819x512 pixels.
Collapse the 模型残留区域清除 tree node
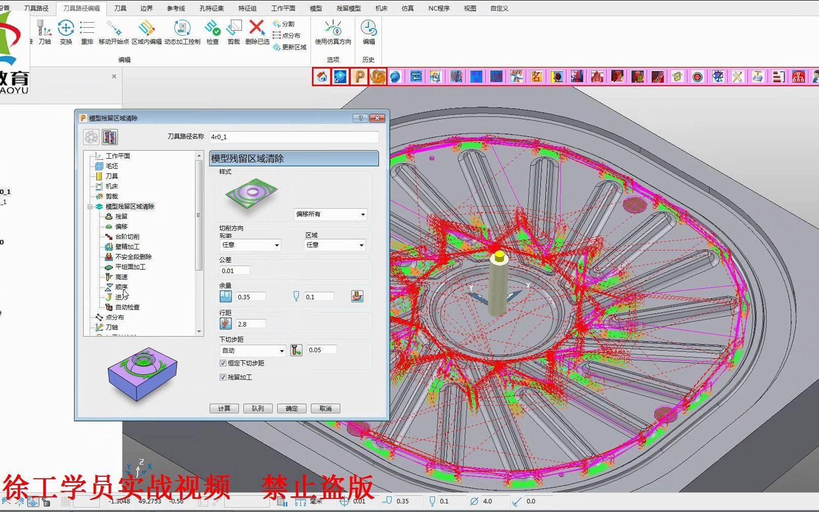[x=90, y=207]
